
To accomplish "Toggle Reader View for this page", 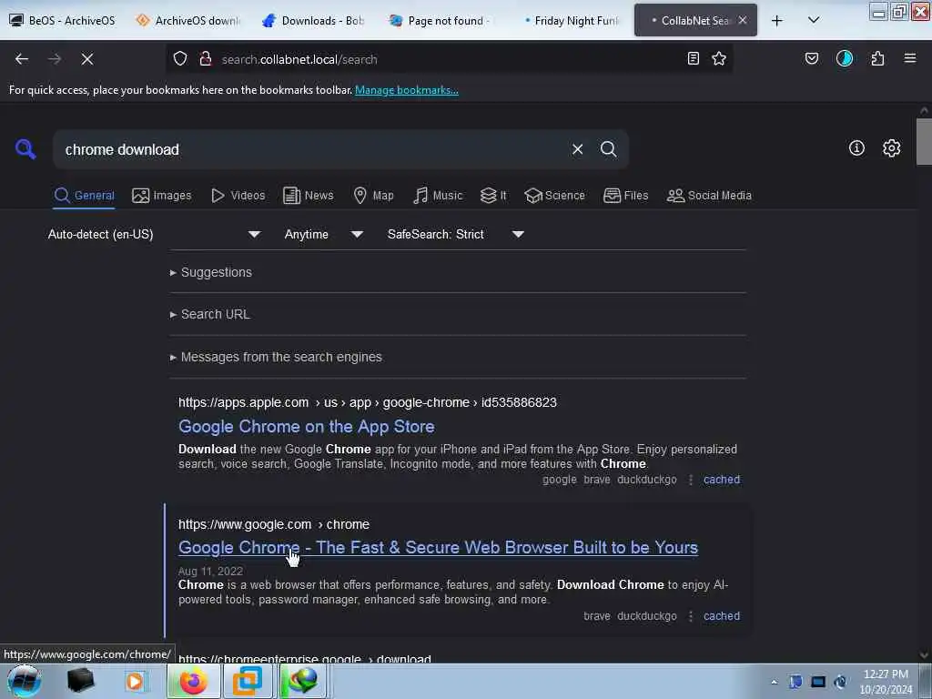I will pos(693,59).
